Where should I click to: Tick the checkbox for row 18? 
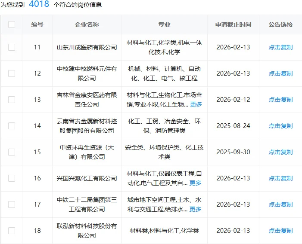click(x=12, y=231)
